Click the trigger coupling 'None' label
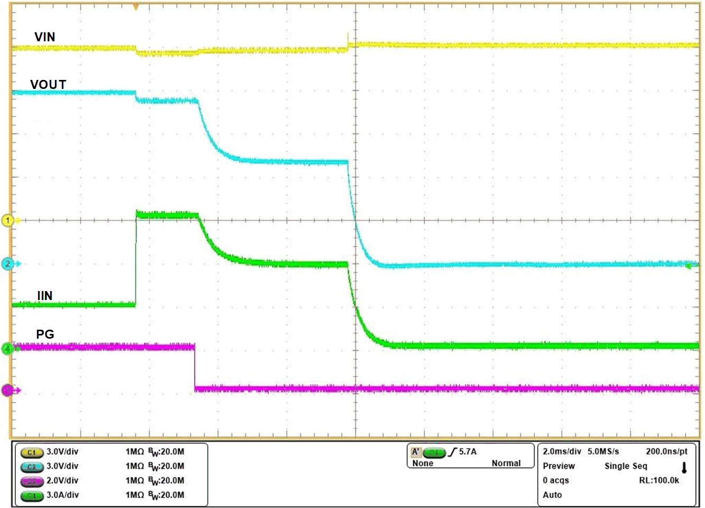Screen dimensions: 705x508 (x=423, y=464)
